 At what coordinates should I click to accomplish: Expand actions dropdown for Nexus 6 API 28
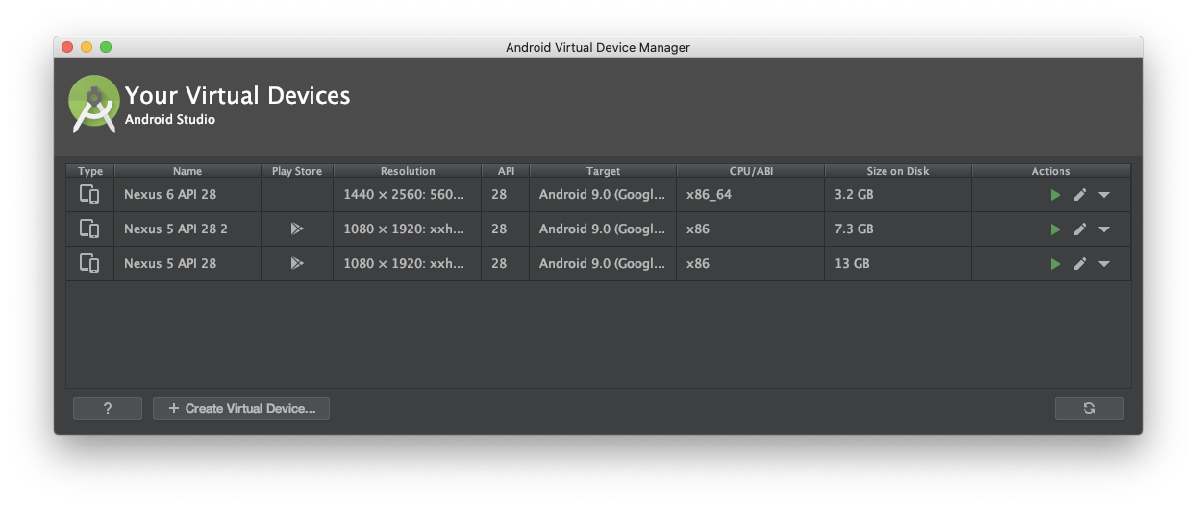point(1104,195)
